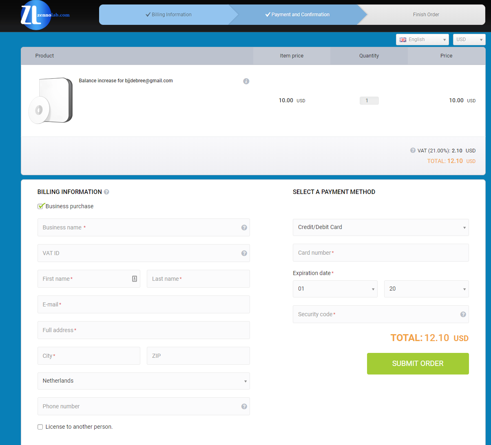Click the Submit Order button
The width and height of the screenshot is (491, 445).
418,363
